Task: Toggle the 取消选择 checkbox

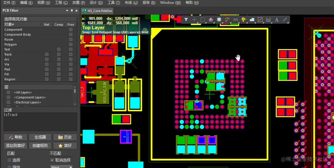Action: pos(52,160)
